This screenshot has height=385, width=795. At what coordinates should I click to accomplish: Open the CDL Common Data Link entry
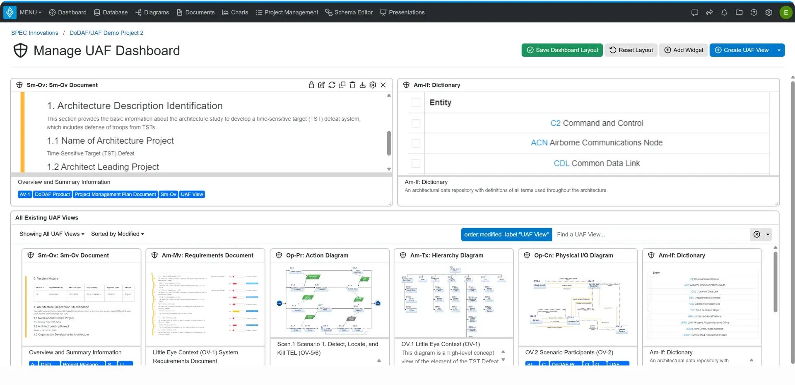point(597,163)
